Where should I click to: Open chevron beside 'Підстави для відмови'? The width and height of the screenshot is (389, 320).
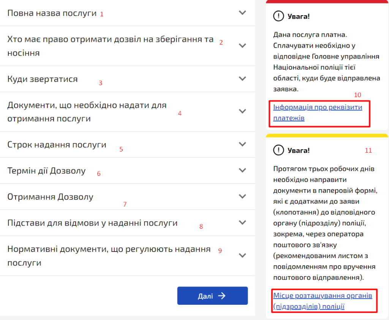242,223
